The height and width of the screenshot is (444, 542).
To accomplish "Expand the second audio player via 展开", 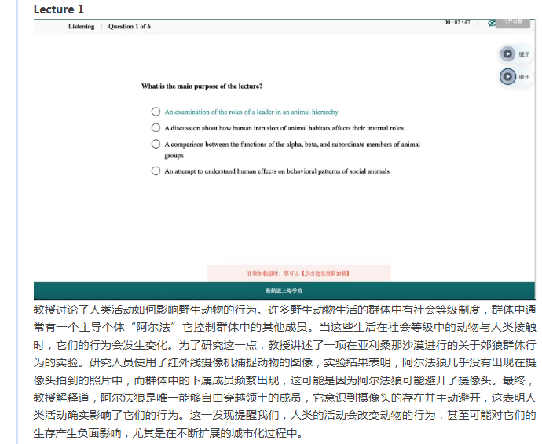I will pos(524,77).
